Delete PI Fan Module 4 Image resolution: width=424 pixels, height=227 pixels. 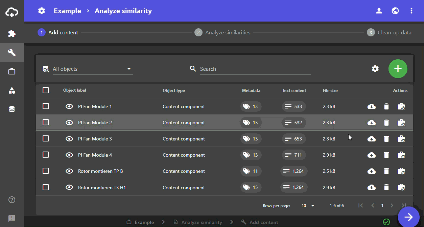click(x=386, y=155)
